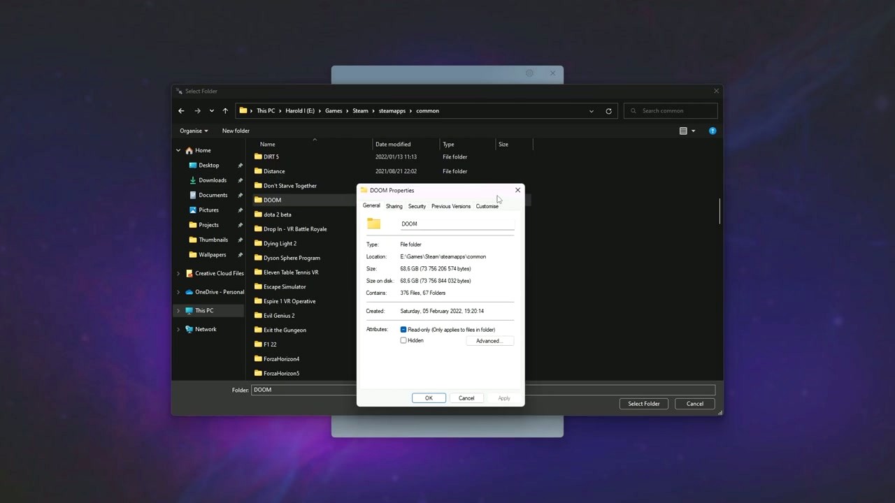Open Advanced attributes settings
The width and height of the screenshot is (895, 503).
click(x=489, y=340)
